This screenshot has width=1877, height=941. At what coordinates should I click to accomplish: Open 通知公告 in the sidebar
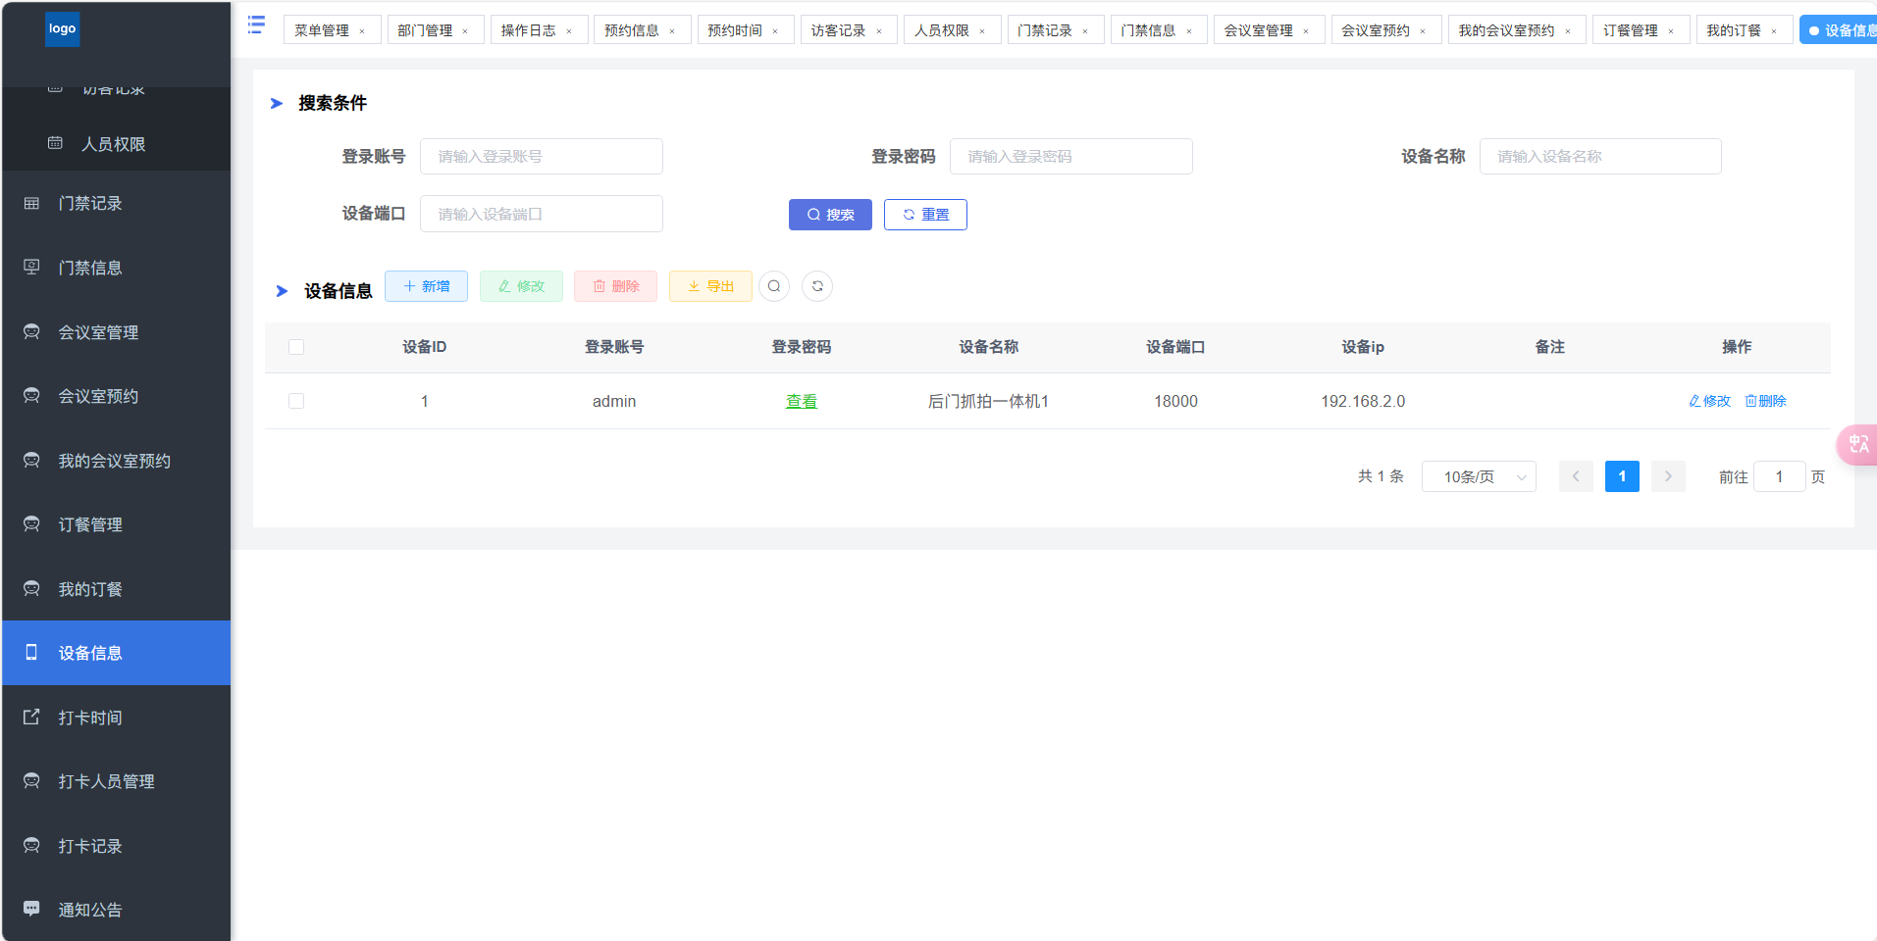pyautogui.click(x=116, y=910)
